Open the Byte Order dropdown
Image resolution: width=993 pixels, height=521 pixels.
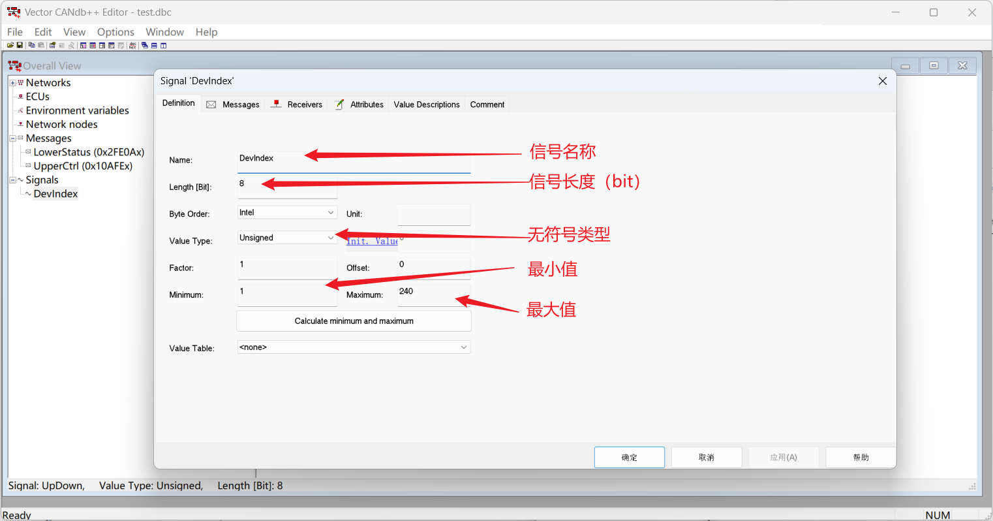click(x=330, y=213)
